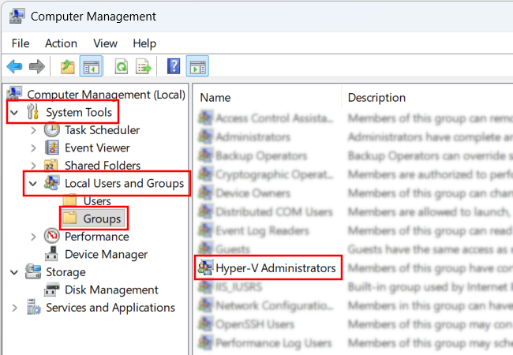Click the Groups folder icon
This screenshot has width=513, height=355.
(x=70, y=219)
